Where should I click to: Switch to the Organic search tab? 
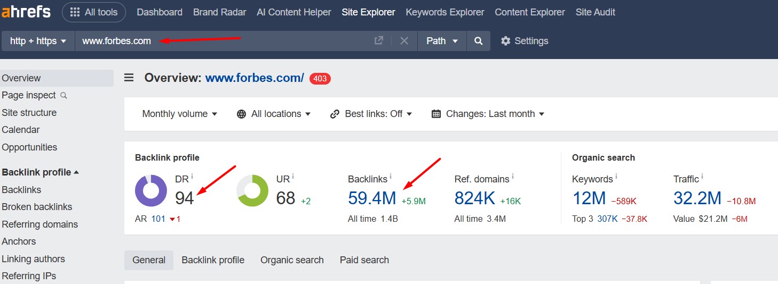click(x=292, y=260)
